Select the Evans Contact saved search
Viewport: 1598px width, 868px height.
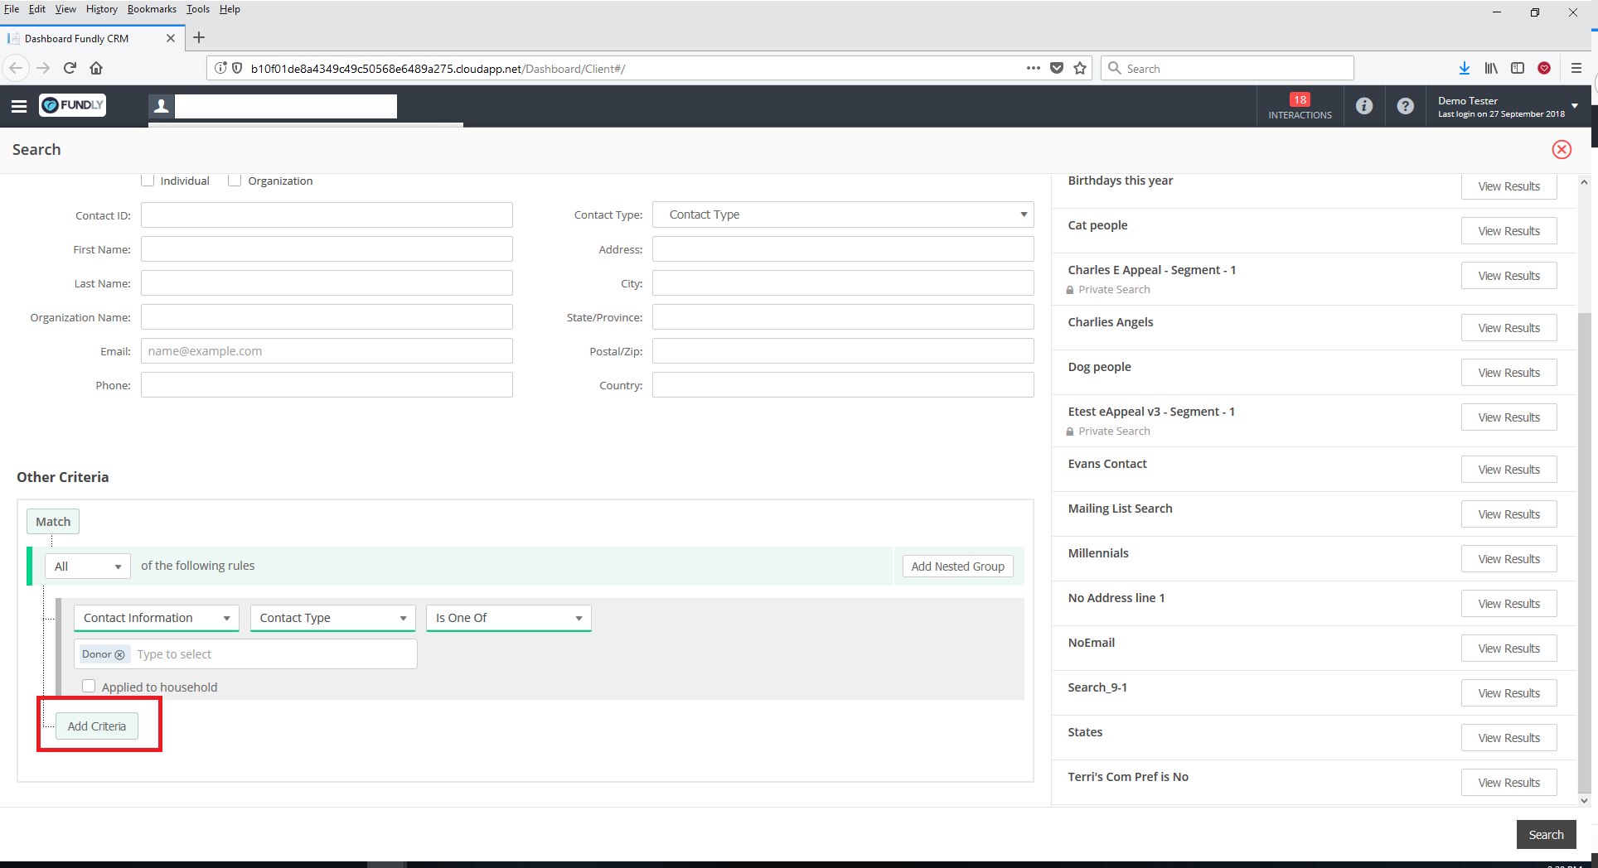pos(1106,464)
